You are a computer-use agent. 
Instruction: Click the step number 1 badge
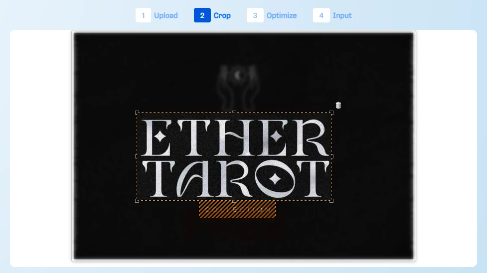(x=143, y=15)
